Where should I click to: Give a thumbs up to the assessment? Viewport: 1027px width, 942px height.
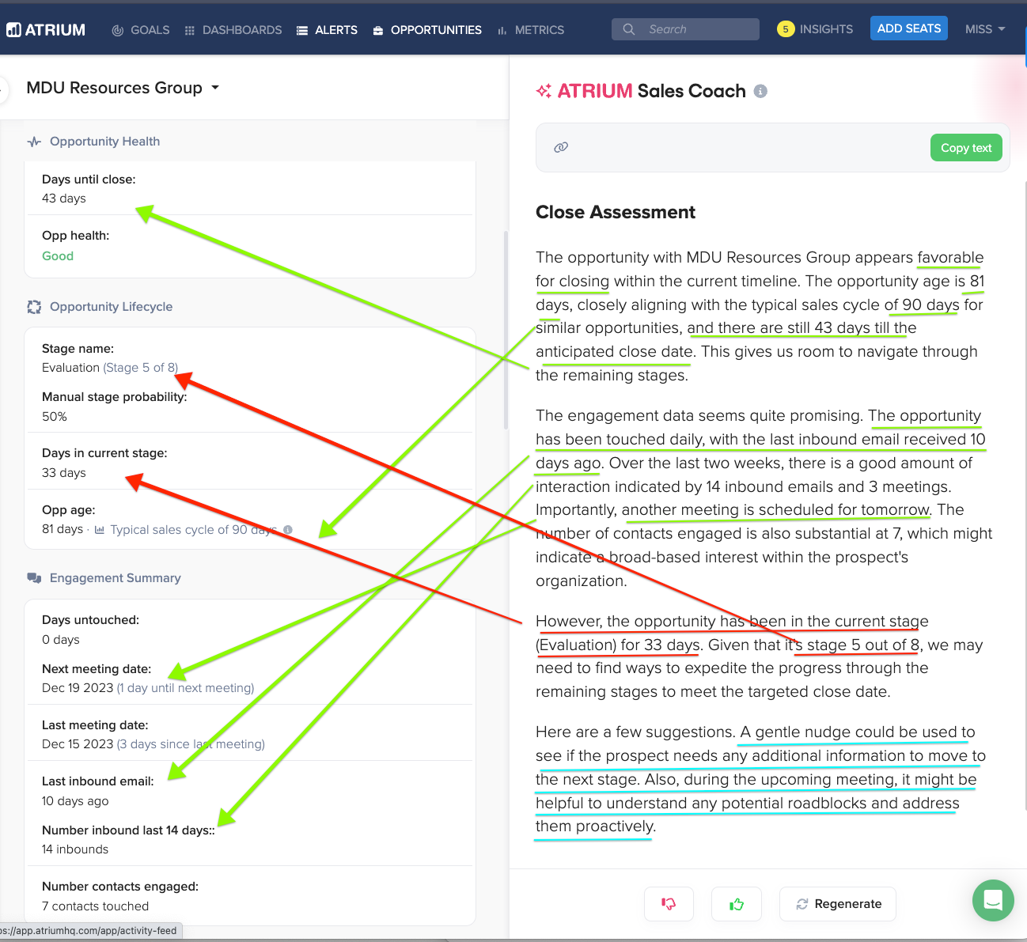click(x=737, y=904)
